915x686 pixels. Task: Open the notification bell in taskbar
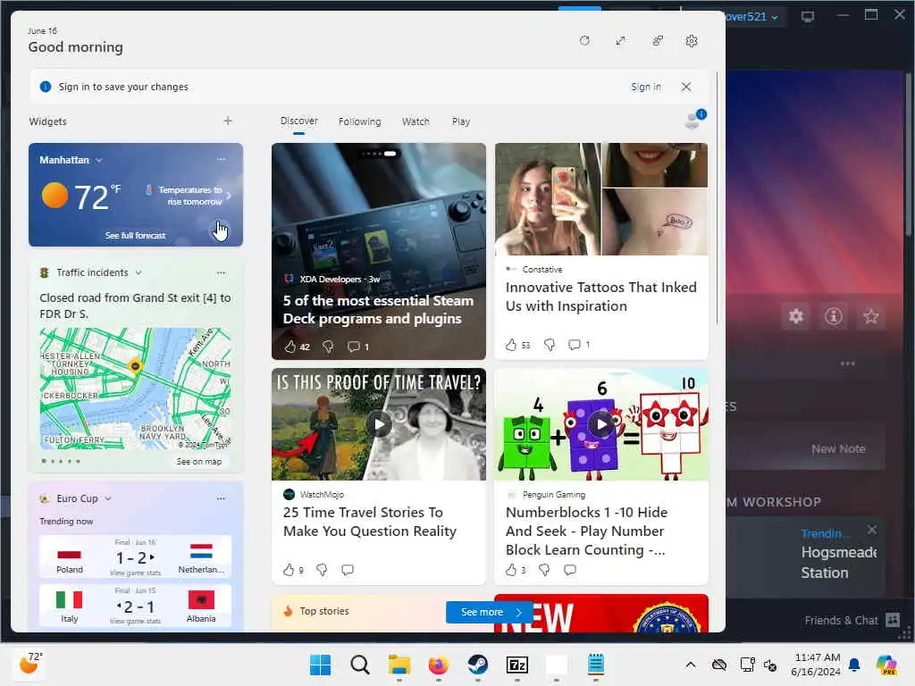coord(854,665)
